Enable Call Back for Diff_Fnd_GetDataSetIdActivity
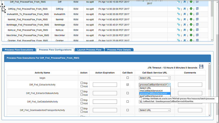219x123 pixels. (127, 102)
